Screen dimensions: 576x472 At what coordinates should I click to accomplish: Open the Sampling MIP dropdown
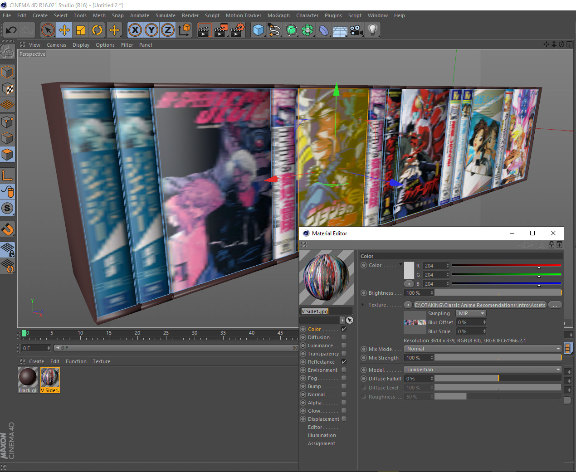[471, 313]
